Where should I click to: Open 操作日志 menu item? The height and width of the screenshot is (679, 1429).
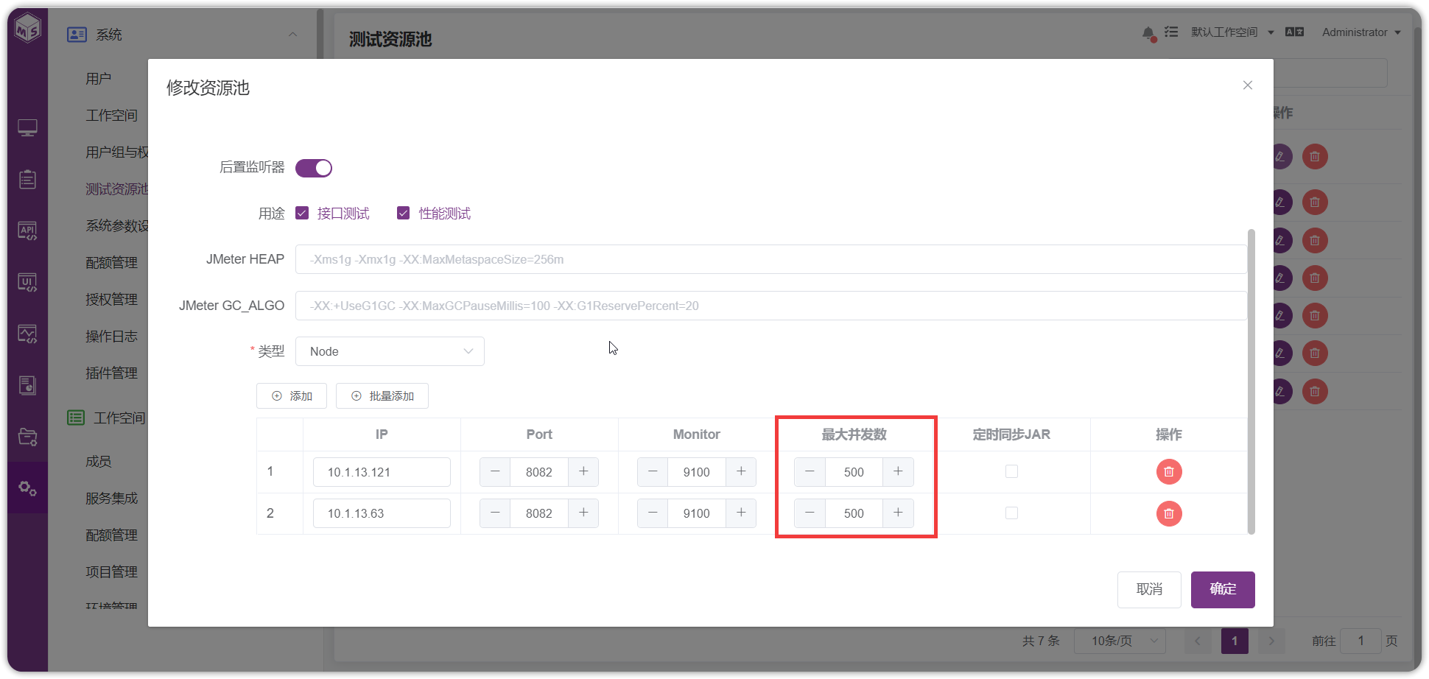click(x=111, y=337)
